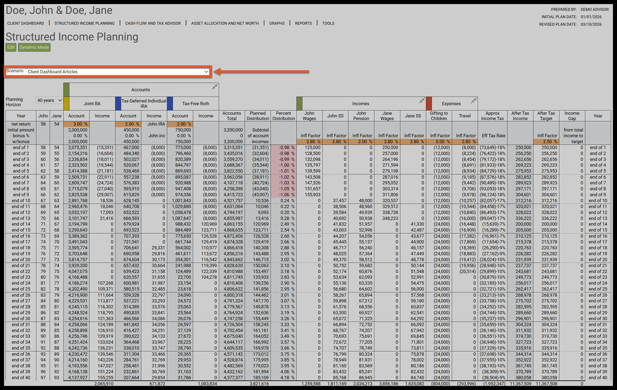Click the 2.50 % After Tax Target inflation cell

[x=547, y=142]
